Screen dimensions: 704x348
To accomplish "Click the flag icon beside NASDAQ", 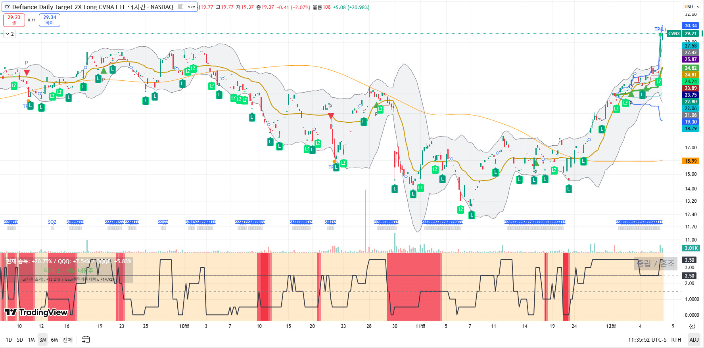I will pos(180,7).
